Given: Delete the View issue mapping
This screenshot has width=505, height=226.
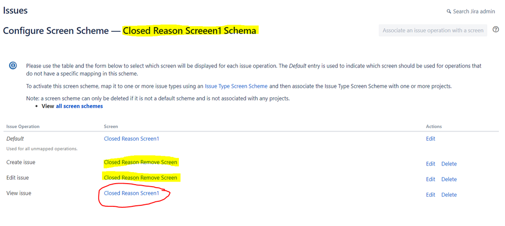Looking at the screenshot, I should coord(449,195).
